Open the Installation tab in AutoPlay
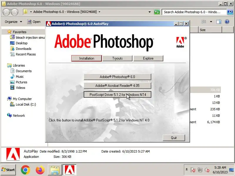 pyautogui.click(x=87, y=58)
